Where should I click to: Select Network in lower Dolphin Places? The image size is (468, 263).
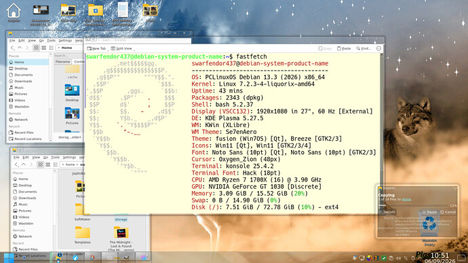click(x=33, y=236)
